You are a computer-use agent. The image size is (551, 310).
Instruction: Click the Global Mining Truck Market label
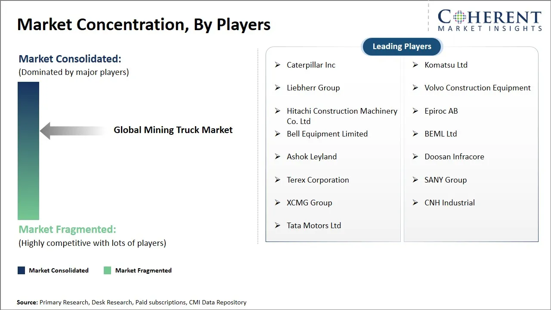click(173, 130)
